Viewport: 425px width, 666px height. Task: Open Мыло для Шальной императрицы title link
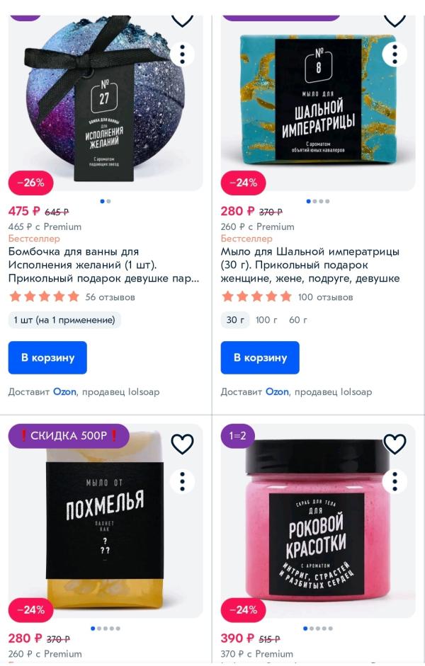point(310,265)
